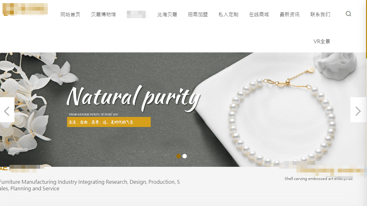Open the 网站首页 menu item
Image resolution: width=367 pixels, height=206 pixels.
coord(70,14)
